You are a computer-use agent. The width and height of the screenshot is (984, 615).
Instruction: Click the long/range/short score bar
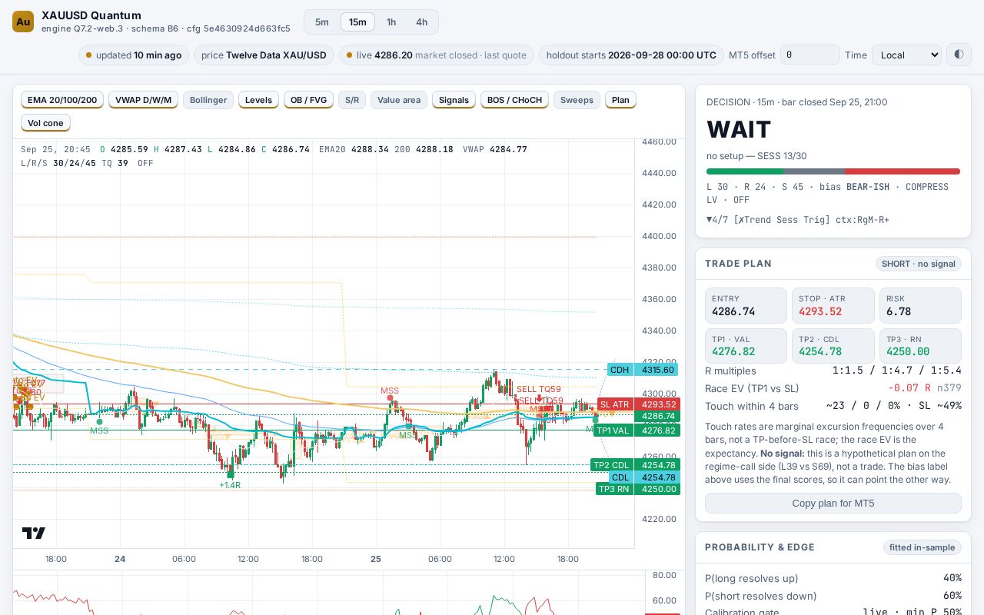(833, 171)
